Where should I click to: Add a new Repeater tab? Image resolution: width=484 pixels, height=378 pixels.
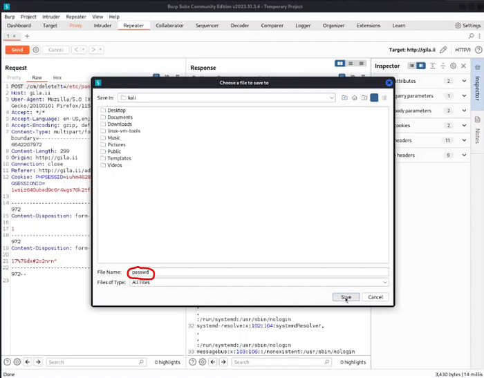[27, 36]
